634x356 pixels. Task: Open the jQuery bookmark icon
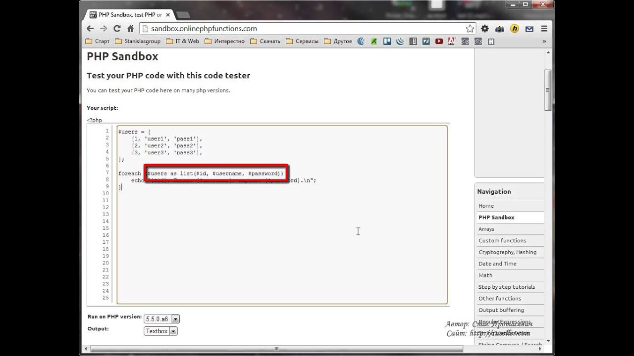[400, 42]
